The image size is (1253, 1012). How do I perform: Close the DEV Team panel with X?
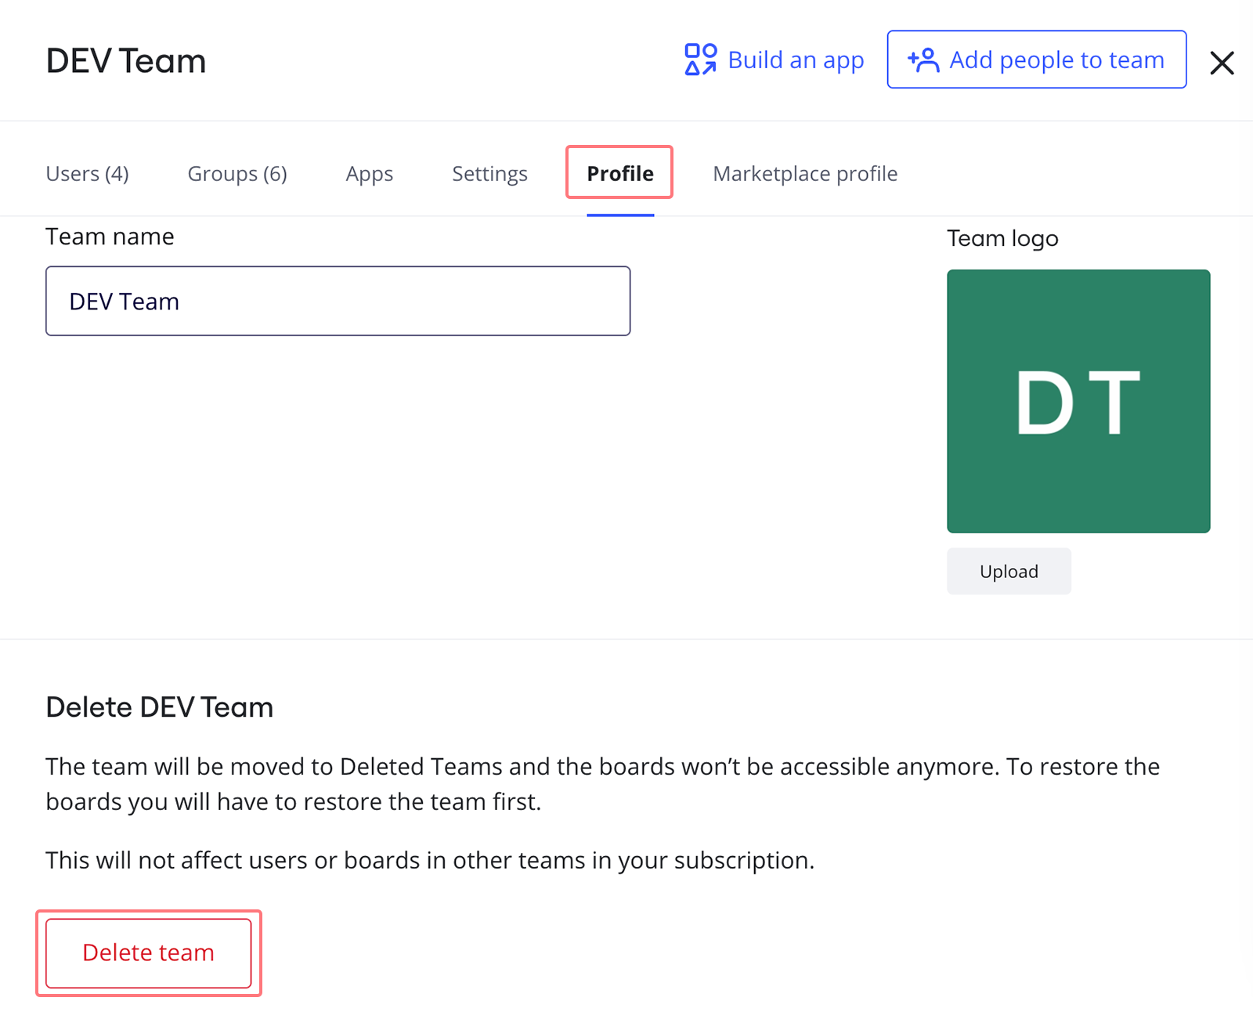click(1221, 63)
